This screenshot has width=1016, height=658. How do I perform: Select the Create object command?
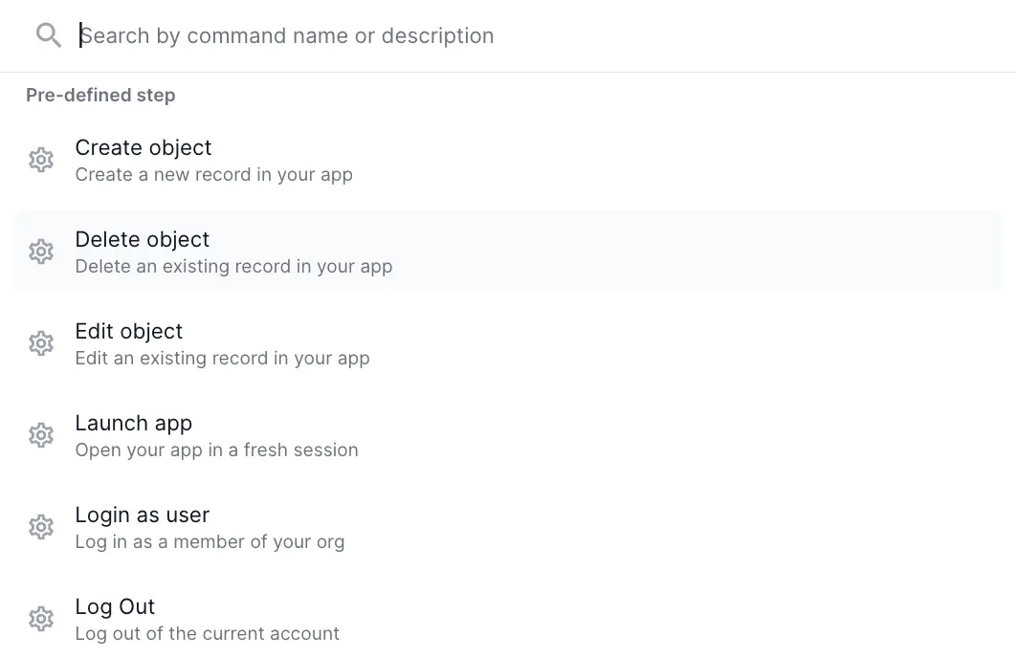pos(144,148)
